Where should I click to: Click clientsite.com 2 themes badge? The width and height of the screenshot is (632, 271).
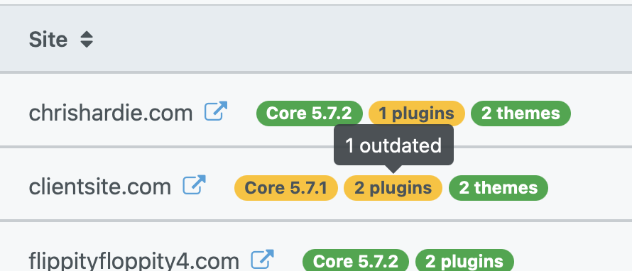click(x=498, y=188)
